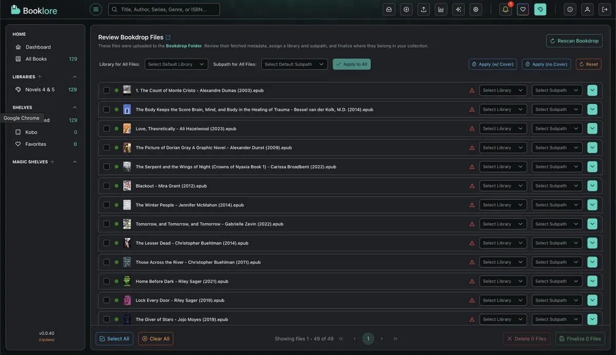This screenshot has height=355, width=616.
Task: Click the search field
Action: pos(164,9)
